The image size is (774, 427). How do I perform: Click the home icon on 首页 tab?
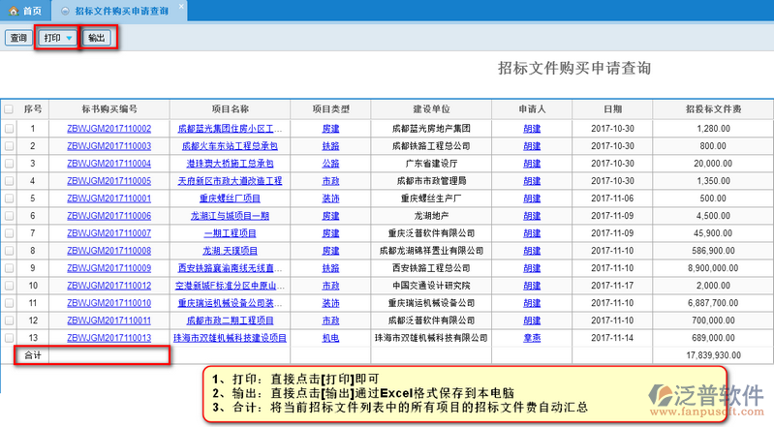(14, 11)
